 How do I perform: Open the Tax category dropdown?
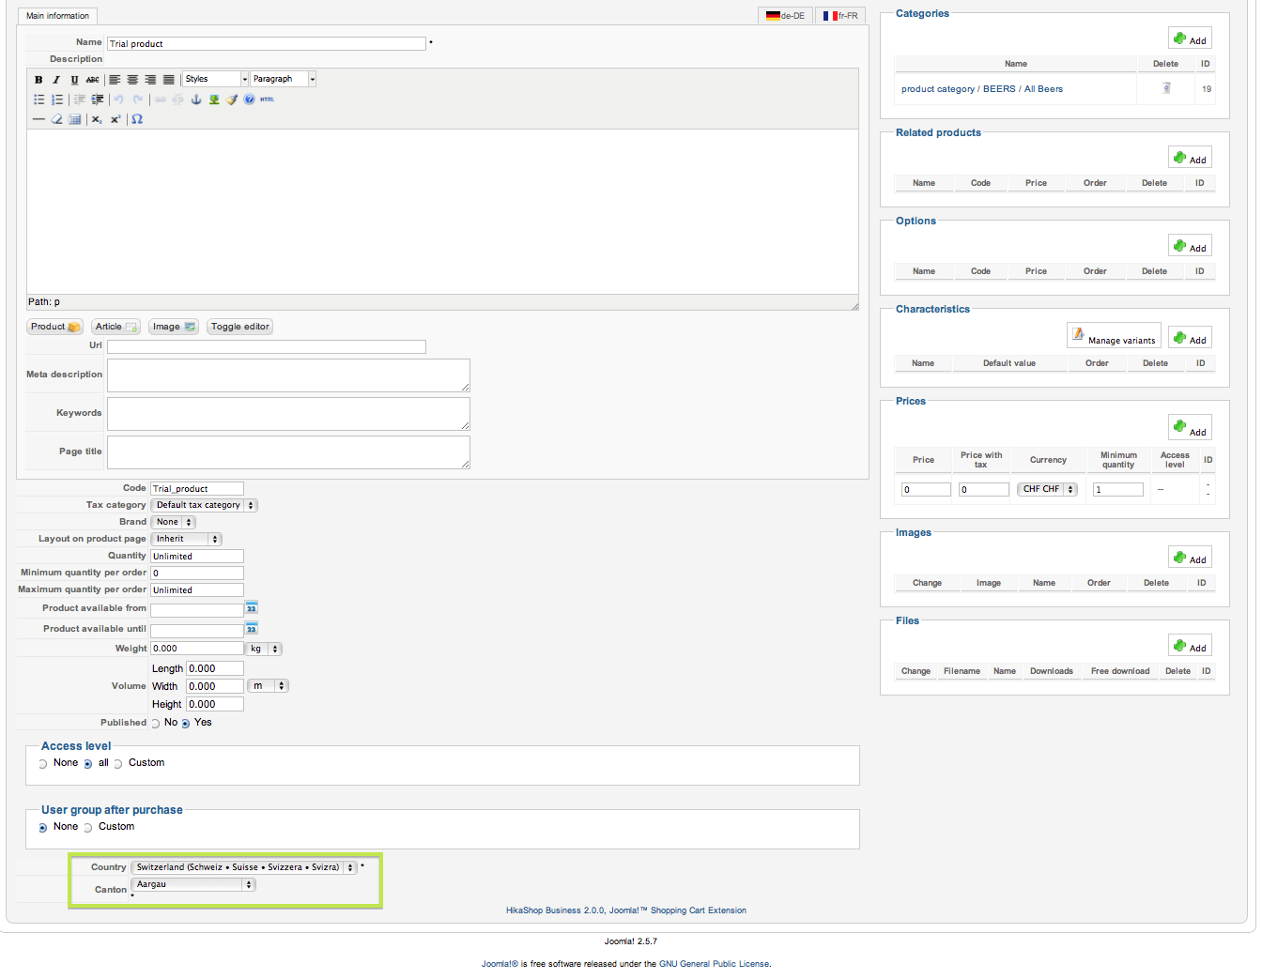[205, 505]
